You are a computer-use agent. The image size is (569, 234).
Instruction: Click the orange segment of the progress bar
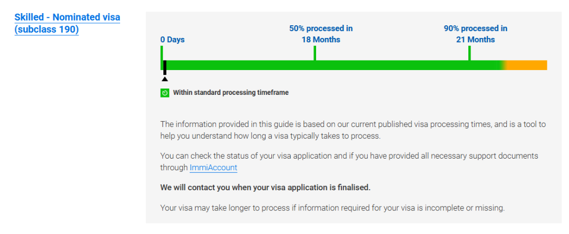pos(526,65)
